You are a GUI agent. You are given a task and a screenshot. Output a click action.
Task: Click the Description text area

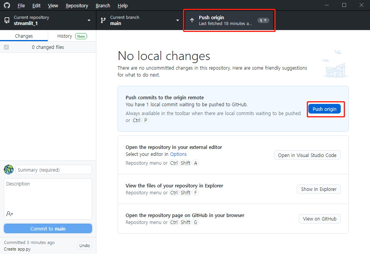[48, 199]
